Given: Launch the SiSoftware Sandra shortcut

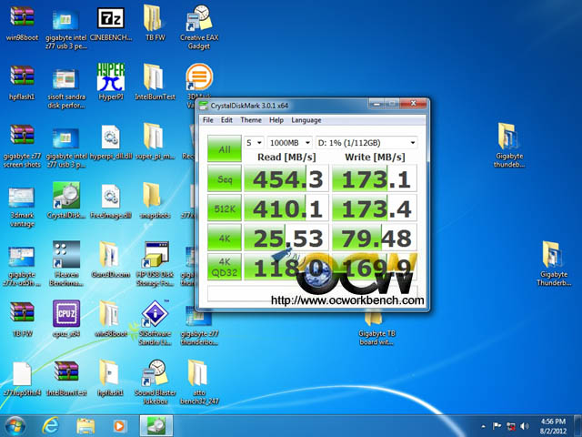Looking at the screenshot, I should click(x=156, y=313).
